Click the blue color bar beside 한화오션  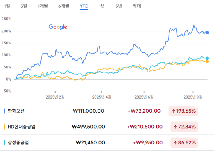(5, 111)
